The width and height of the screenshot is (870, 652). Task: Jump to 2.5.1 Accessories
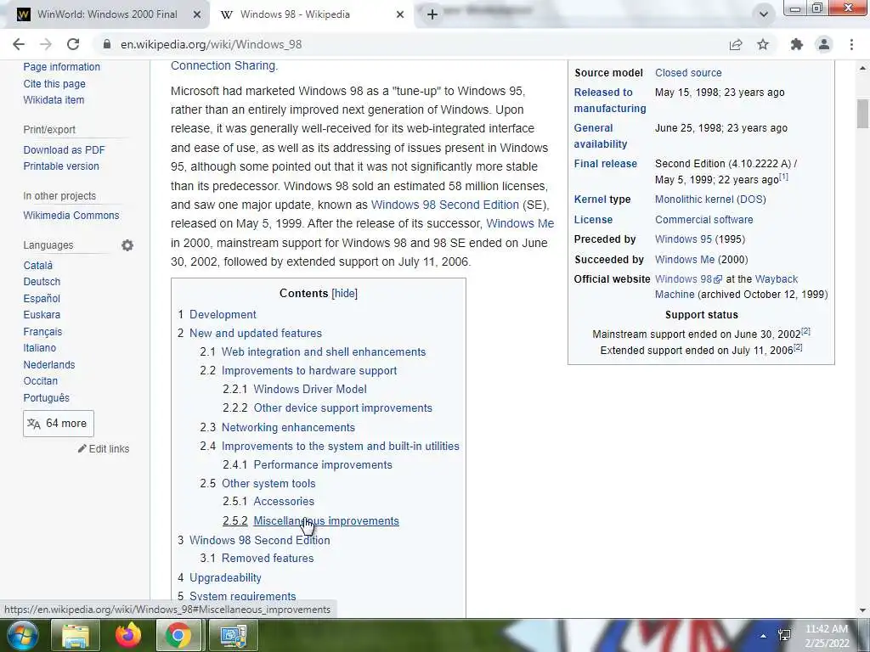(x=284, y=501)
